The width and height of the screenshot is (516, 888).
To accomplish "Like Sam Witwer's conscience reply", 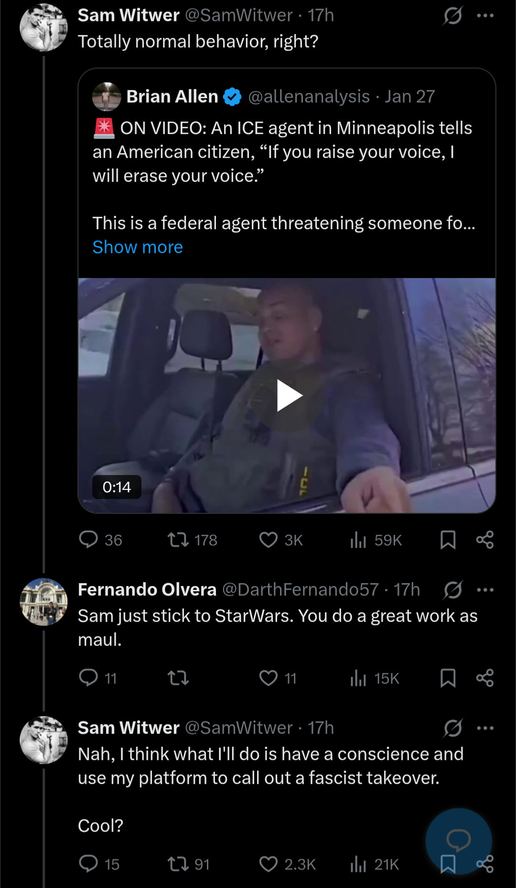I will (269, 864).
